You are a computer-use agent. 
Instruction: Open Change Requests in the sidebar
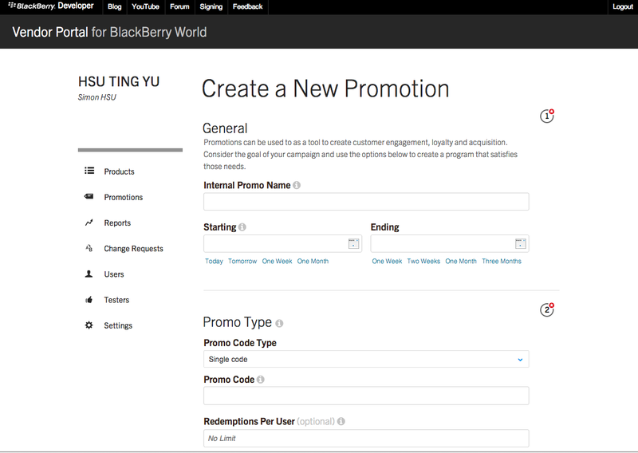coord(133,248)
